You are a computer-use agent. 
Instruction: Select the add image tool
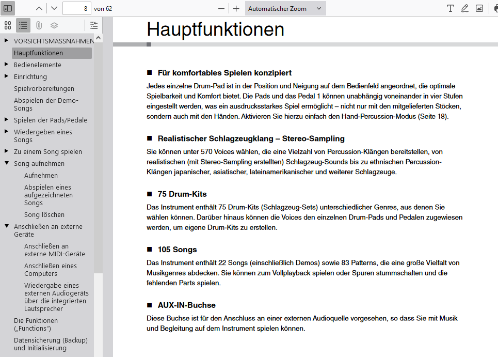pyautogui.click(x=479, y=8)
